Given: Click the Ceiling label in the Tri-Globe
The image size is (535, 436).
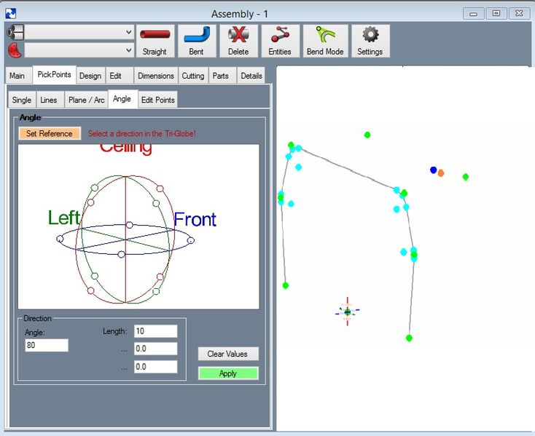Looking at the screenshot, I should point(126,148).
